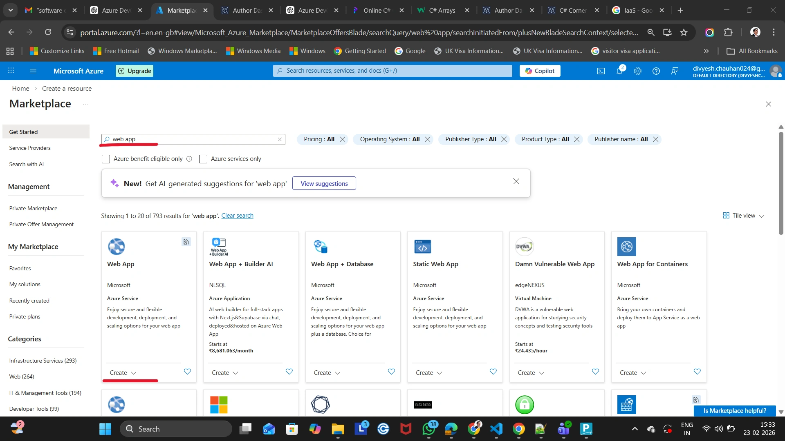Remove the Operating System filter
Viewport: 785px width, 441px height.
(428, 140)
